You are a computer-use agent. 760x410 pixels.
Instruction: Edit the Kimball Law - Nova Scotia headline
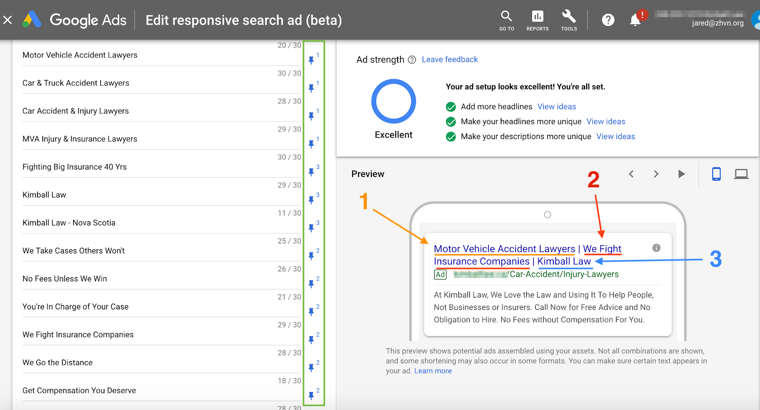(161, 223)
